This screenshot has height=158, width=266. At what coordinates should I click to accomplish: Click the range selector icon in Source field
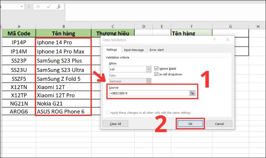coord(192,93)
